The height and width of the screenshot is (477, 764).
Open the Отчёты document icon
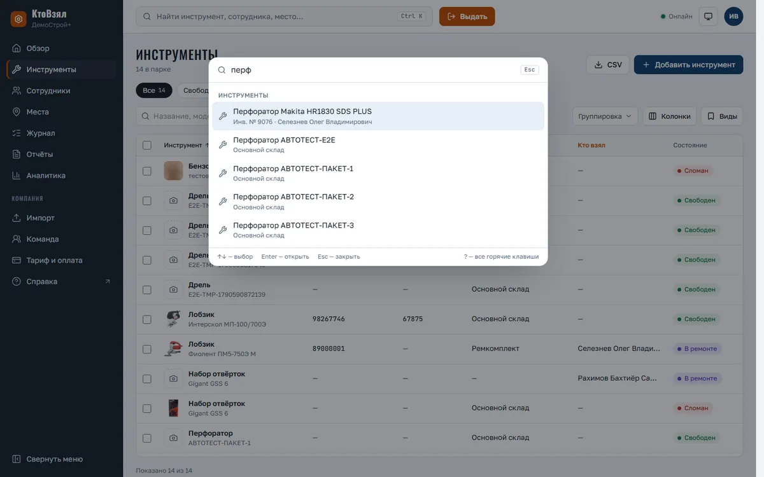click(17, 155)
